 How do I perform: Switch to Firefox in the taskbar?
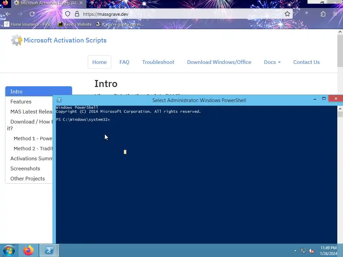(29, 250)
